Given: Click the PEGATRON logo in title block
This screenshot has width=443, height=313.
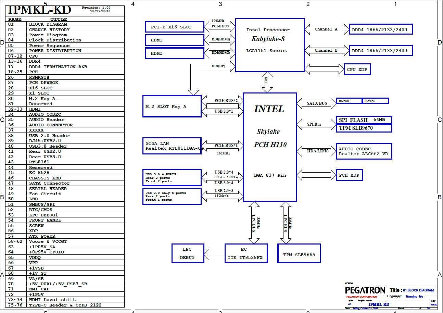Looking at the screenshot, I should coord(365,290).
